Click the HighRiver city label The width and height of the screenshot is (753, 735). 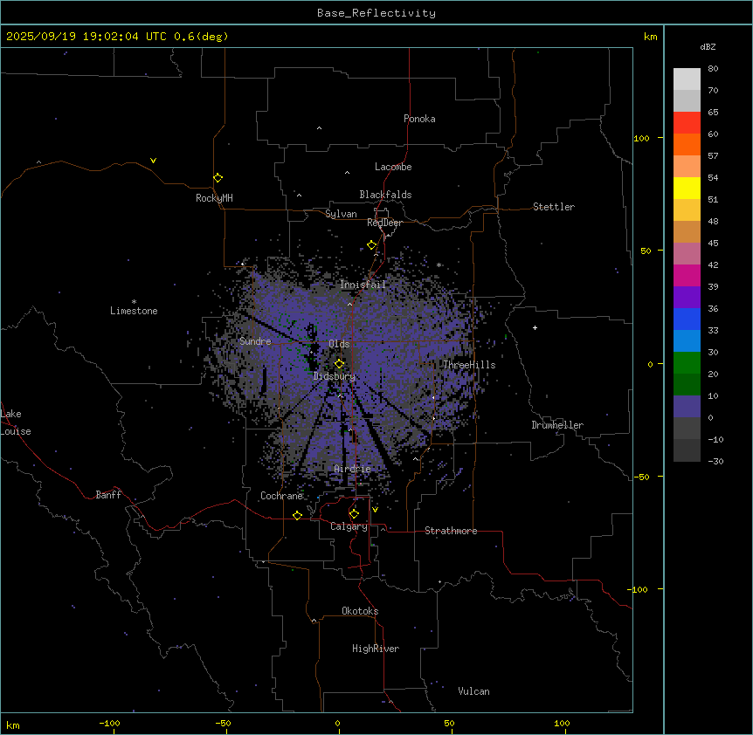(376, 649)
